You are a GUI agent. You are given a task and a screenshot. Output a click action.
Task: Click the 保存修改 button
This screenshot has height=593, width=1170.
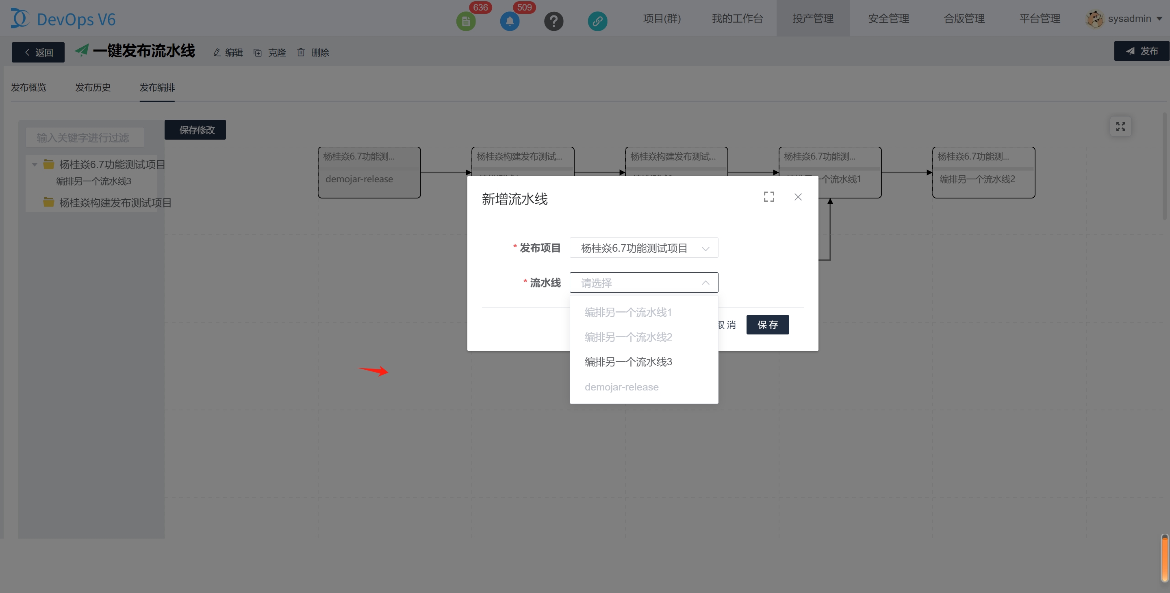195,130
